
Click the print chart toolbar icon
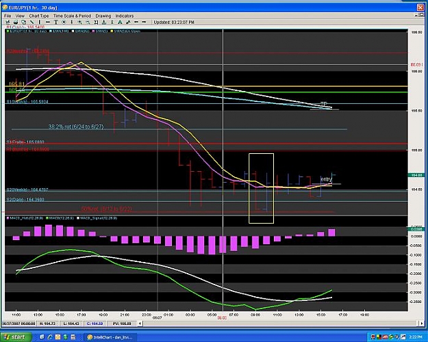[x=16, y=22]
